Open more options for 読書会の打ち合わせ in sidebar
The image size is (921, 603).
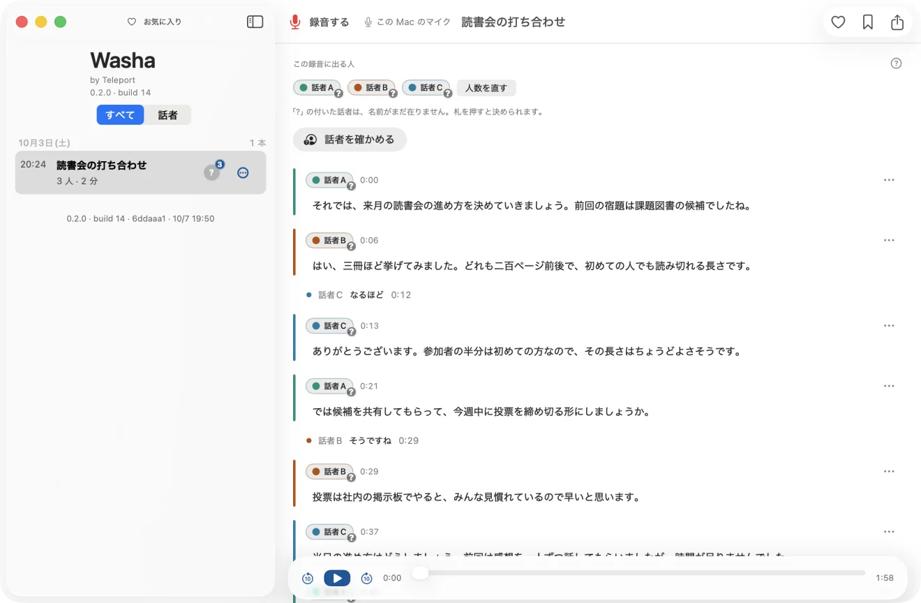(x=243, y=173)
